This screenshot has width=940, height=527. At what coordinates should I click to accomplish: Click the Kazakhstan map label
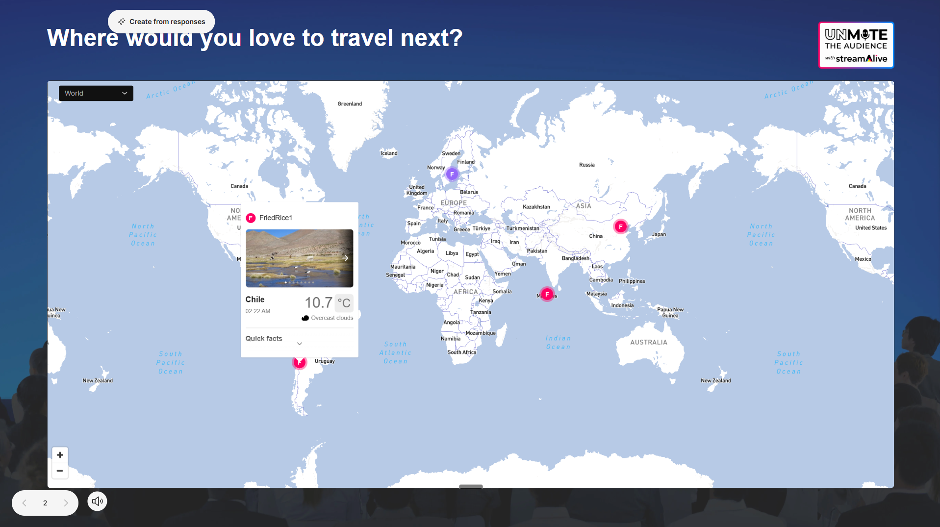(536, 207)
